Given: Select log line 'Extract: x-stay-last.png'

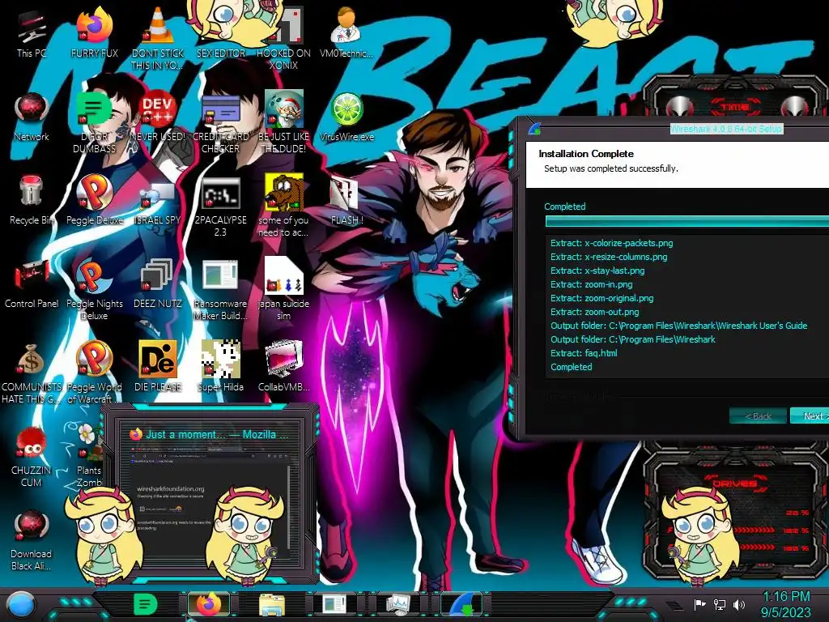Looking at the screenshot, I should [597, 271].
